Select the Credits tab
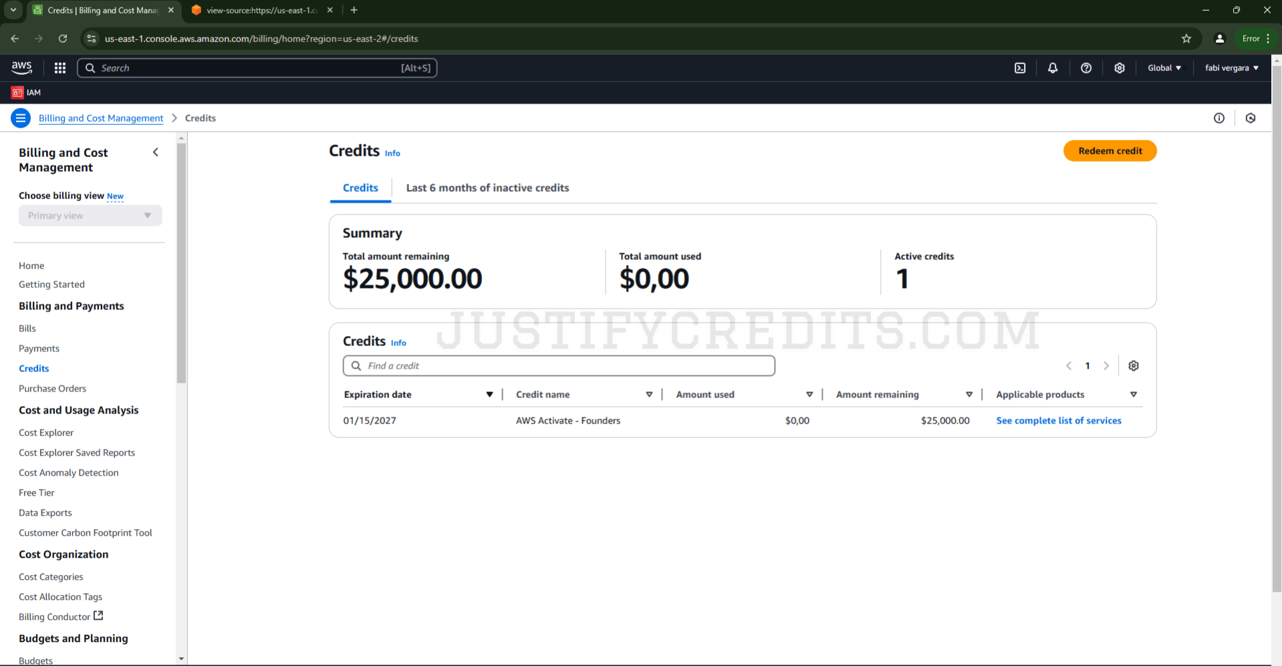 [360, 188]
